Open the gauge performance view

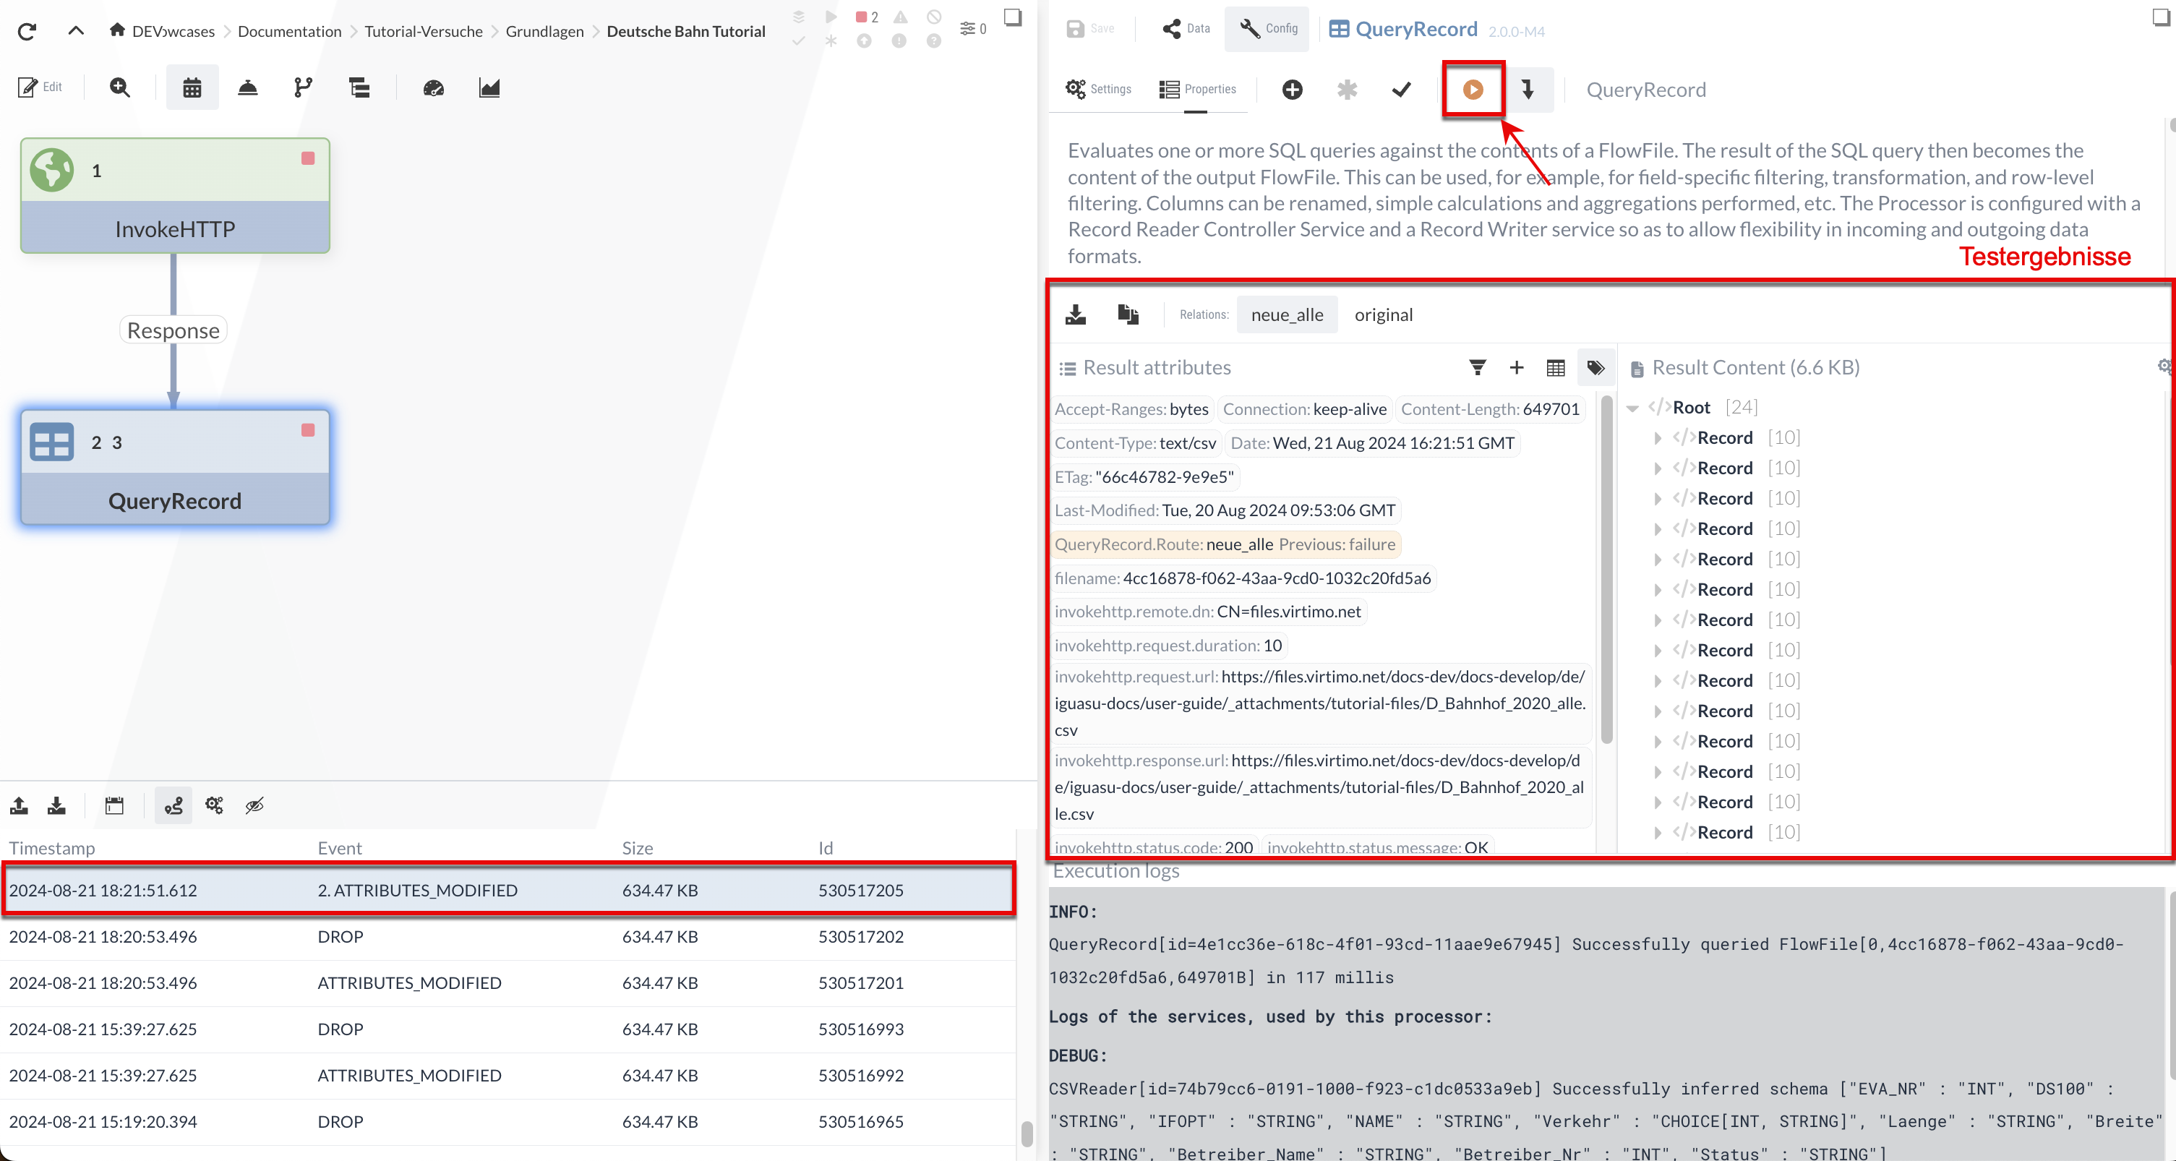tap(432, 88)
